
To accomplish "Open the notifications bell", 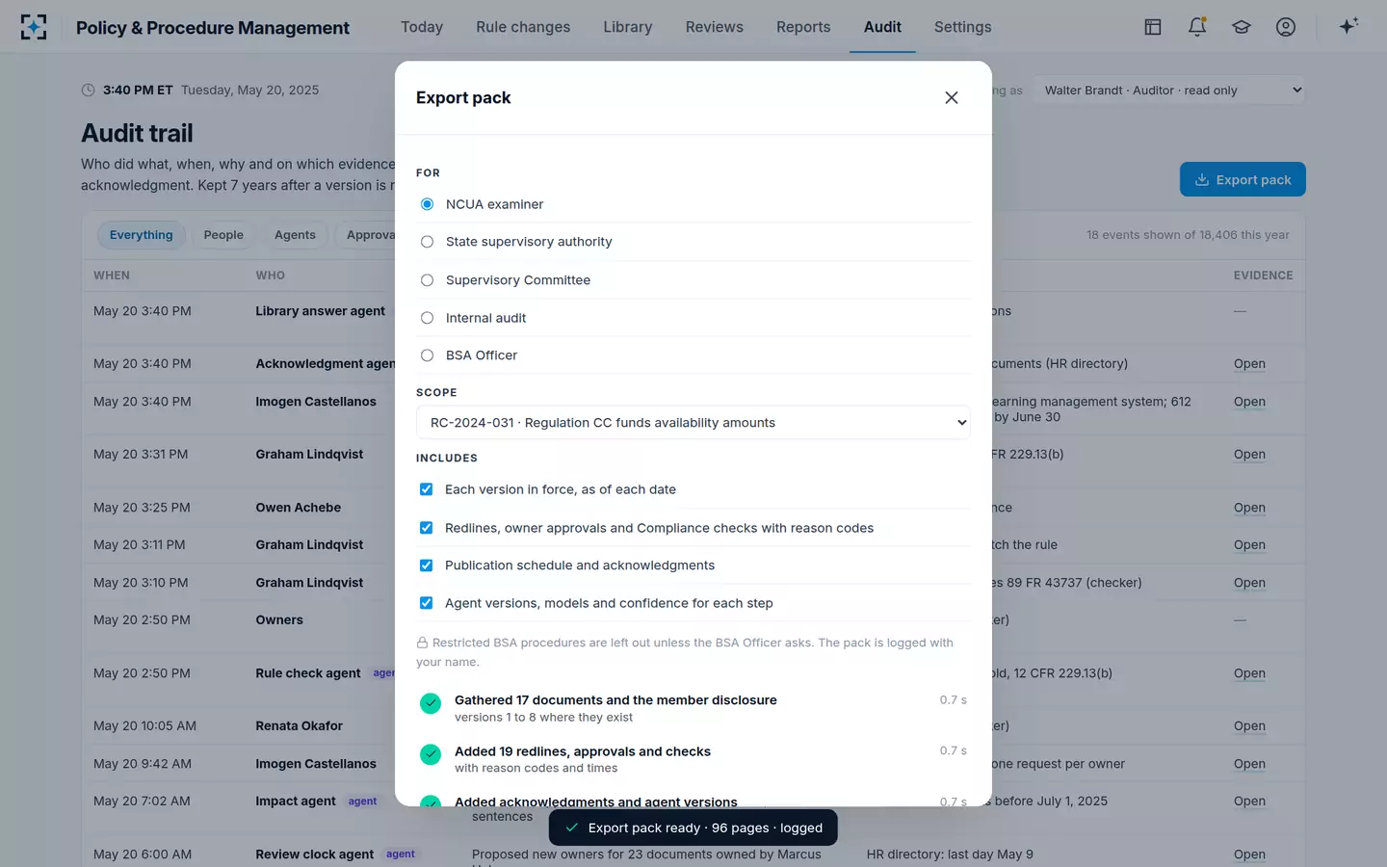I will 1197,27.
